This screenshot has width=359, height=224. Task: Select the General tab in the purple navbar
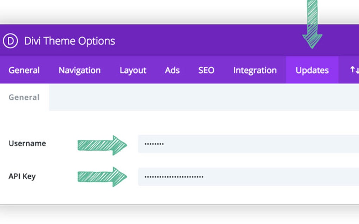click(x=24, y=70)
